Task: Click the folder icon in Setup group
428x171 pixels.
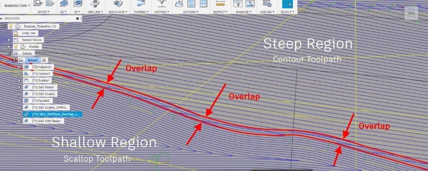Action: (50, 3)
